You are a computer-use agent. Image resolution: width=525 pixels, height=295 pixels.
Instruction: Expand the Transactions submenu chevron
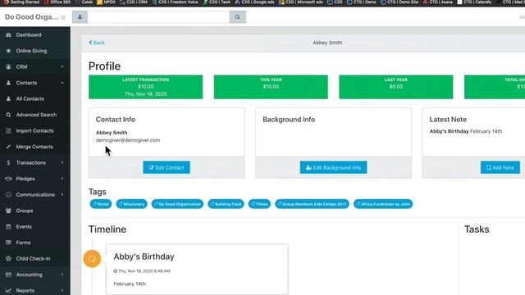point(62,162)
